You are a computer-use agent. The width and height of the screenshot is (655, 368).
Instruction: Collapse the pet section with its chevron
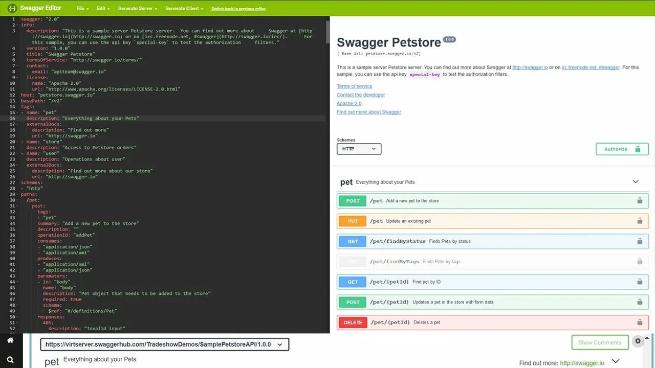[636, 181]
